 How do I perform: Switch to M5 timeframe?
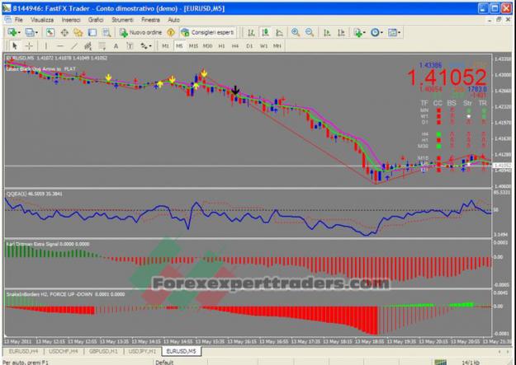179,46
